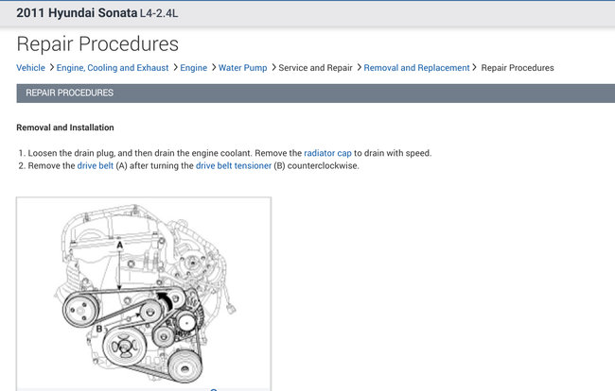Navigate to the Water Pump breadcrumb

coord(243,68)
